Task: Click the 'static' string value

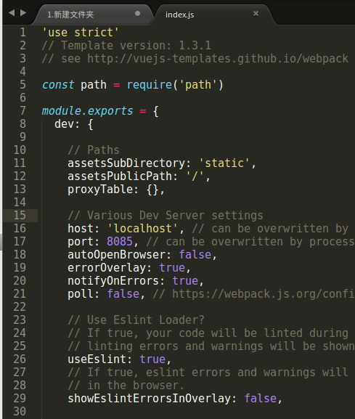Action: click(224, 163)
